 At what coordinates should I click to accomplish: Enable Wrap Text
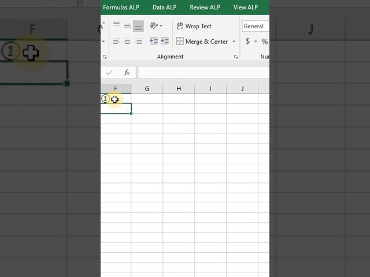click(194, 26)
